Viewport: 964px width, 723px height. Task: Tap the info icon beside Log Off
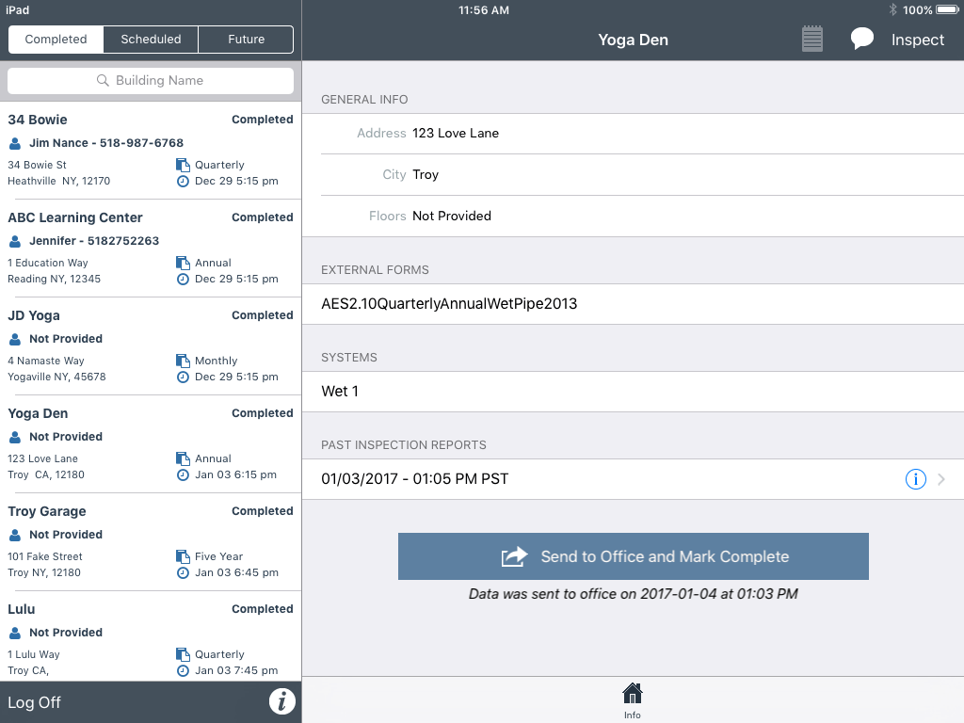tap(281, 701)
